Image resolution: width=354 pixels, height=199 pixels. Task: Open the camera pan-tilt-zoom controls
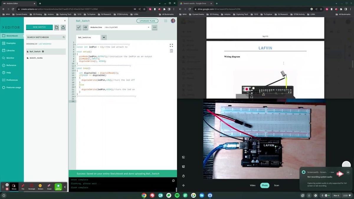click(183, 185)
